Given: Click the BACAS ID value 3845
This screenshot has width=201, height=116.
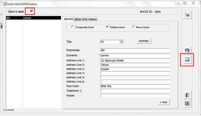Looking at the screenshot, I should (x=158, y=12).
